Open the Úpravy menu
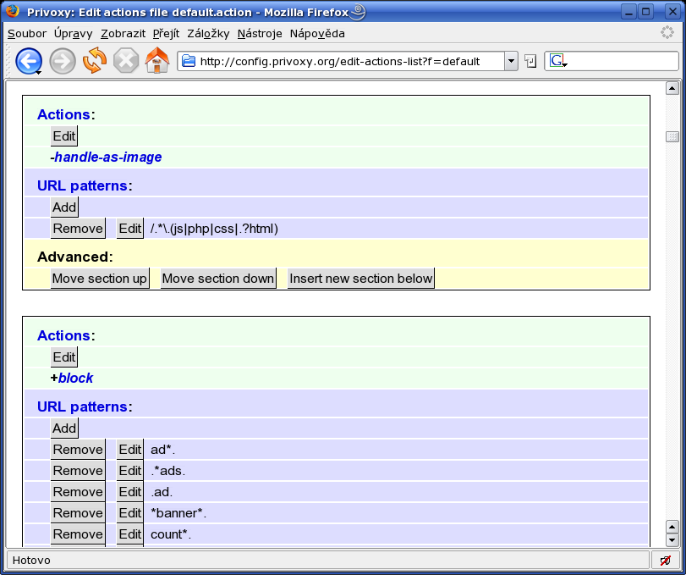 73,34
